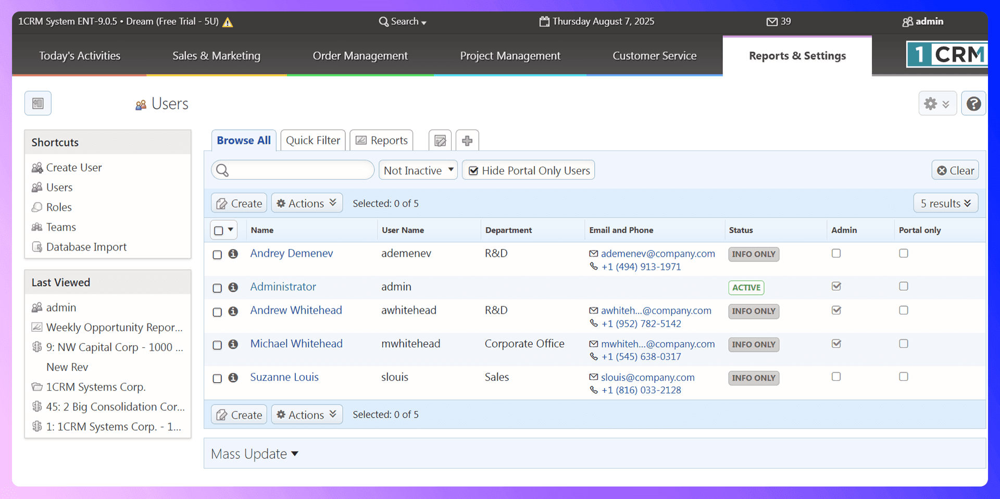Toggle the sidebar panel icon
The height and width of the screenshot is (499, 1000).
pos(38,103)
